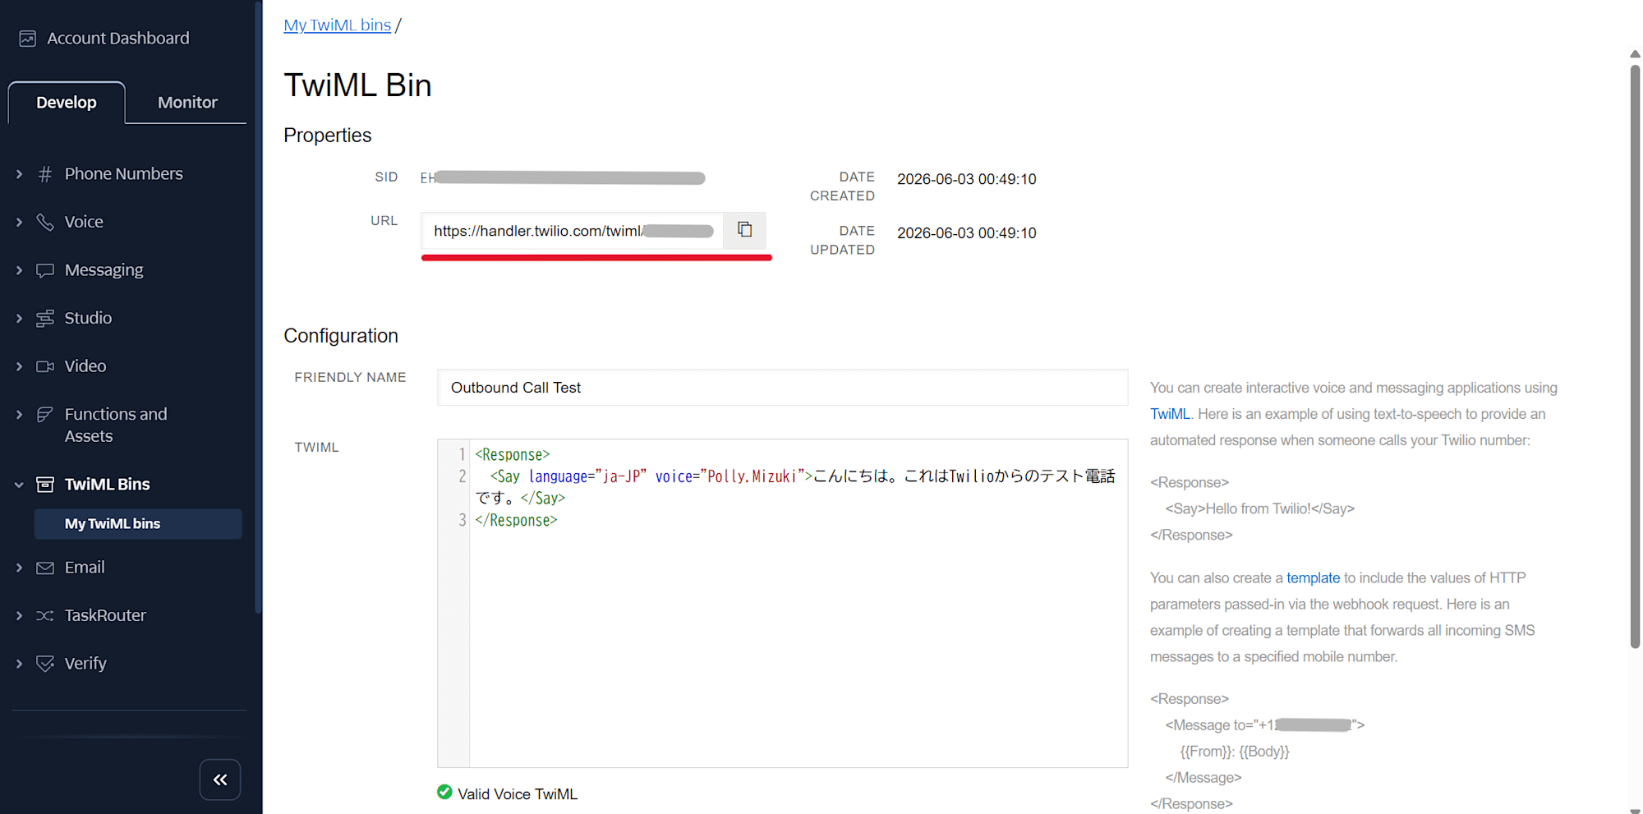The width and height of the screenshot is (1643, 814).
Task: Click the TaskRouter shuffle icon
Action: point(45,616)
